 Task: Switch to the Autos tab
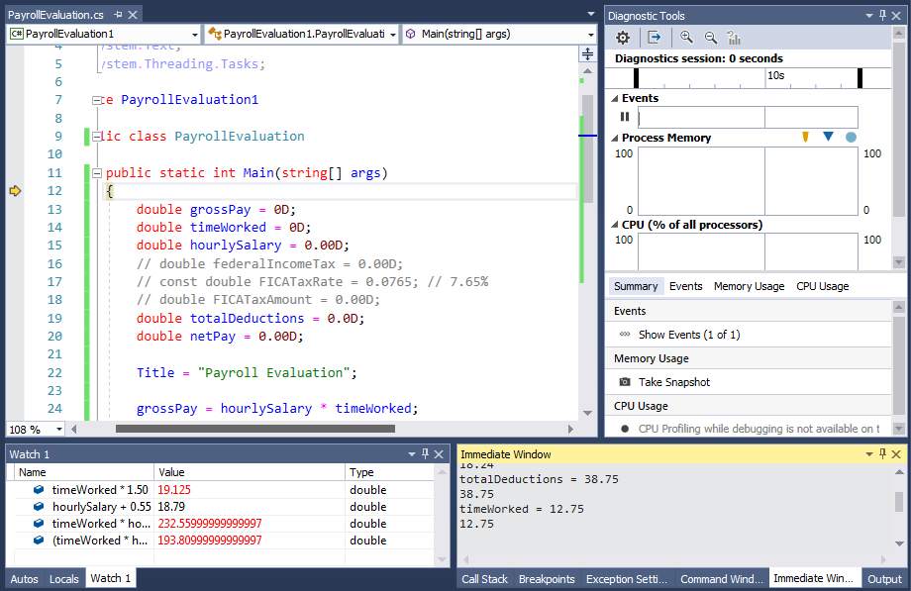coord(25,579)
